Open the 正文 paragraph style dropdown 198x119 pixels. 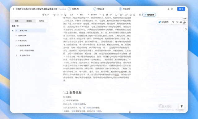pos(74,15)
